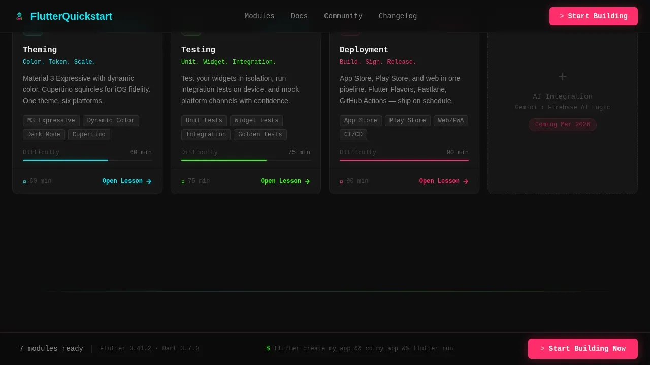Select the Dark Mode tag
The height and width of the screenshot is (365, 650).
click(x=44, y=135)
